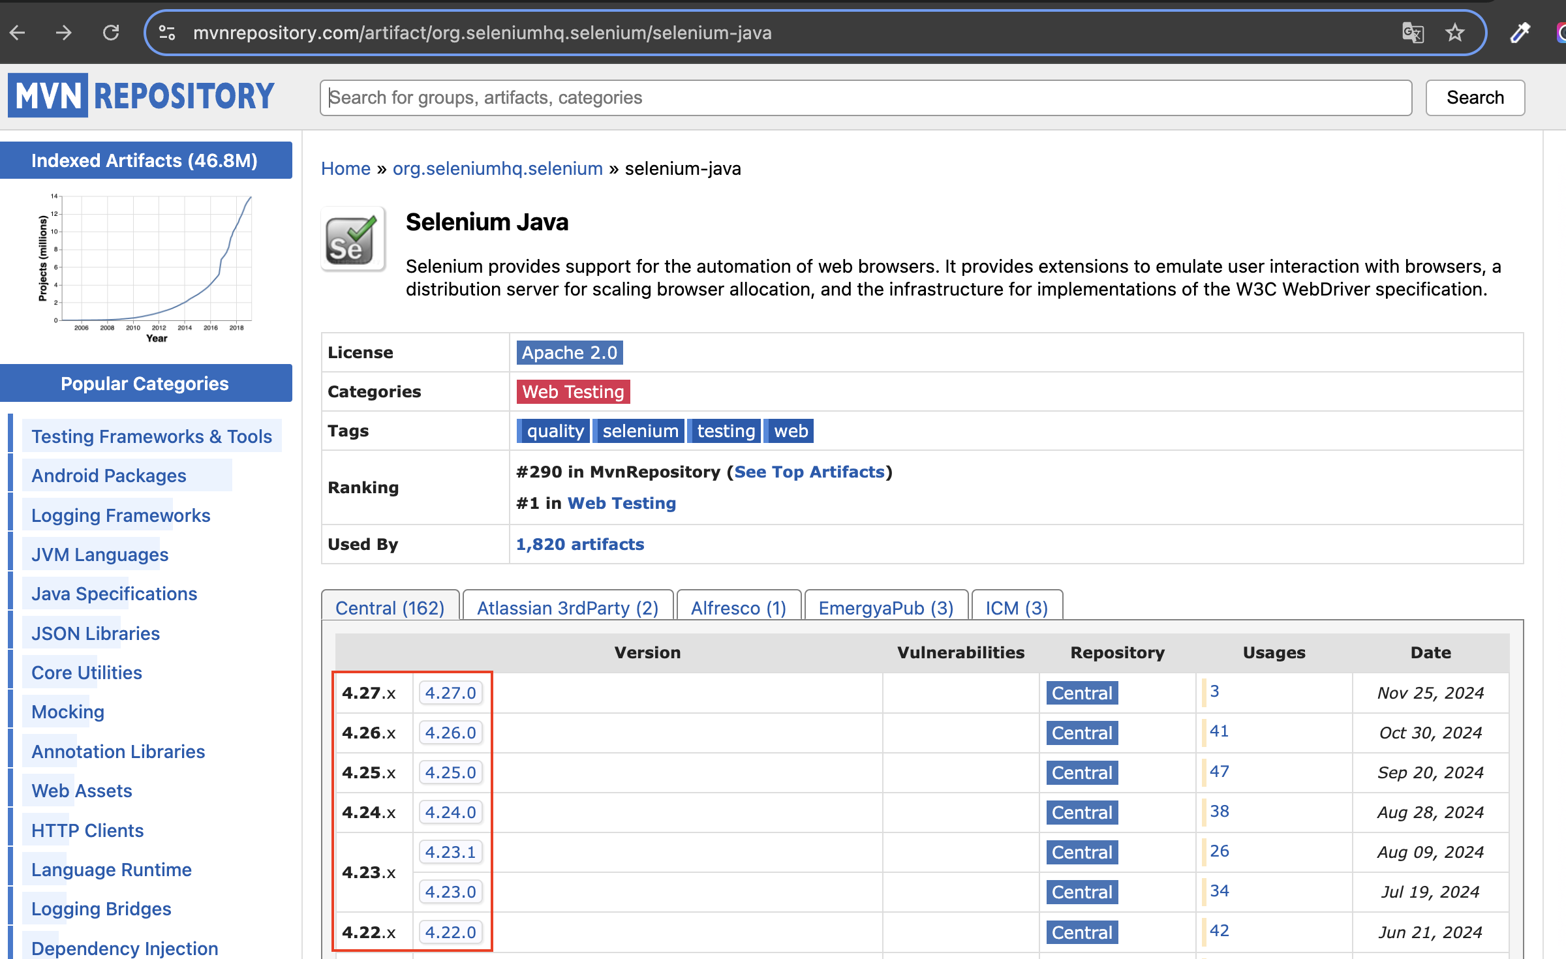Click the Selenium Java logo icon
The image size is (1566, 959).
353,239
